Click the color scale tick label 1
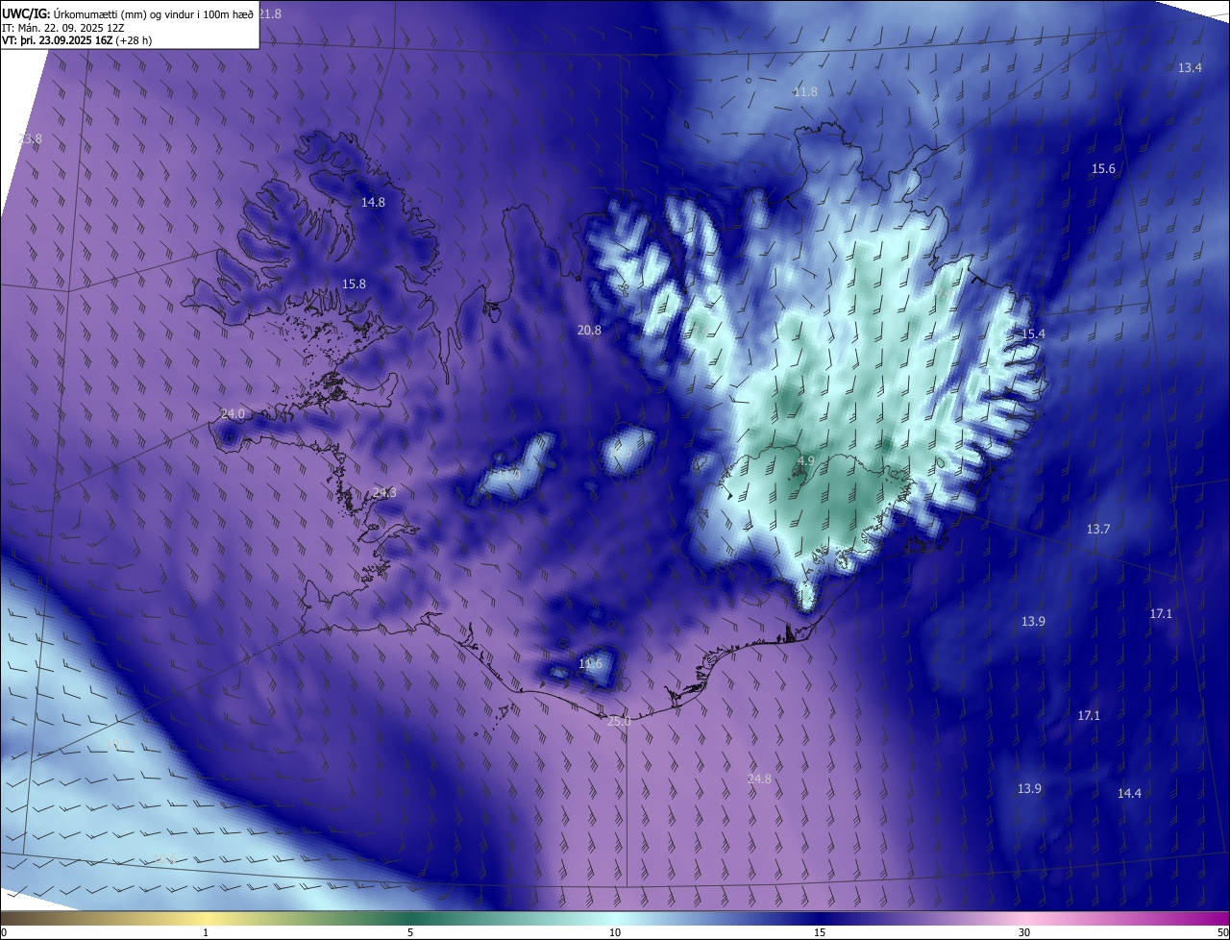The width and height of the screenshot is (1230, 940). click(206, 932)
